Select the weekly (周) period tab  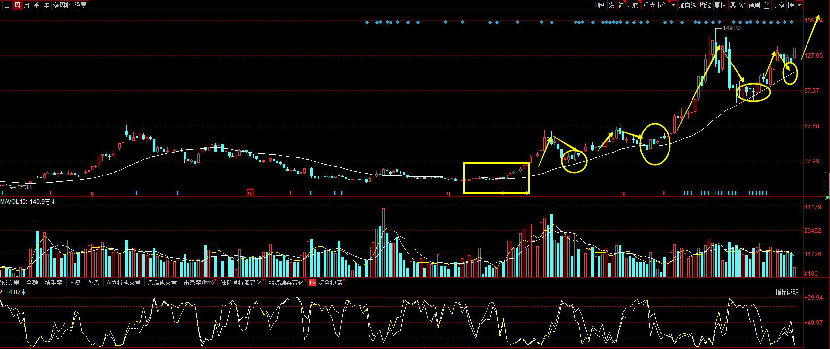[x=17, y=5]
